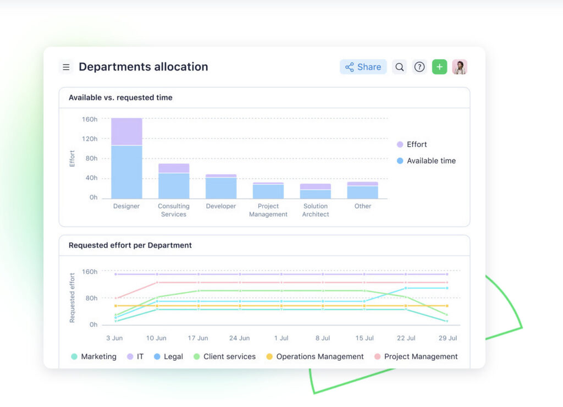Screen dimensions: 563x407
Task: Toggle the Effort legend series
Action: 412,145
